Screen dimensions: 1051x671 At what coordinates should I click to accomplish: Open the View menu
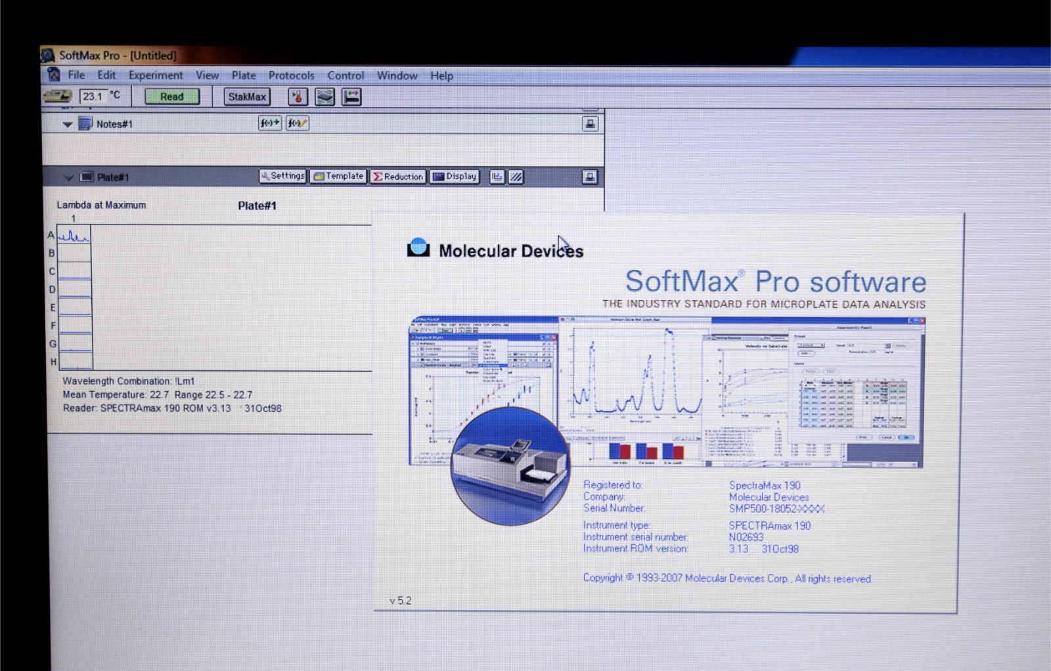pyautogui.click(x=207, y=75)
